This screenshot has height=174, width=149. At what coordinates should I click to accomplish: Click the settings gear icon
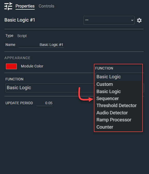(x=139, y=20)
